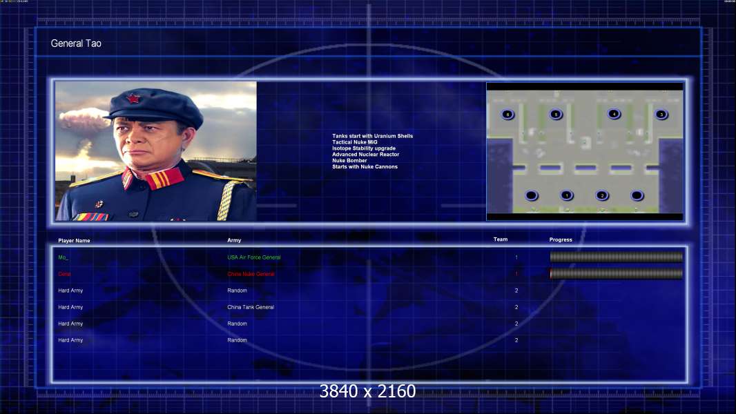Select "Tanks start with Uranium Shells" line

click(373, 136)
